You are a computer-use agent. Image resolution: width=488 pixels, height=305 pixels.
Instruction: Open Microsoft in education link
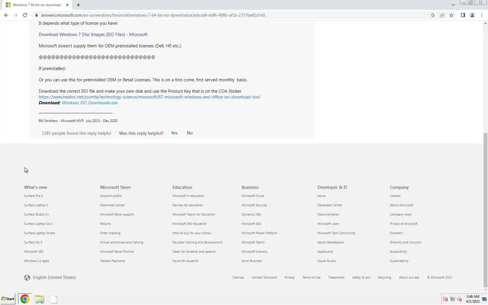click(x=188, y=196)
